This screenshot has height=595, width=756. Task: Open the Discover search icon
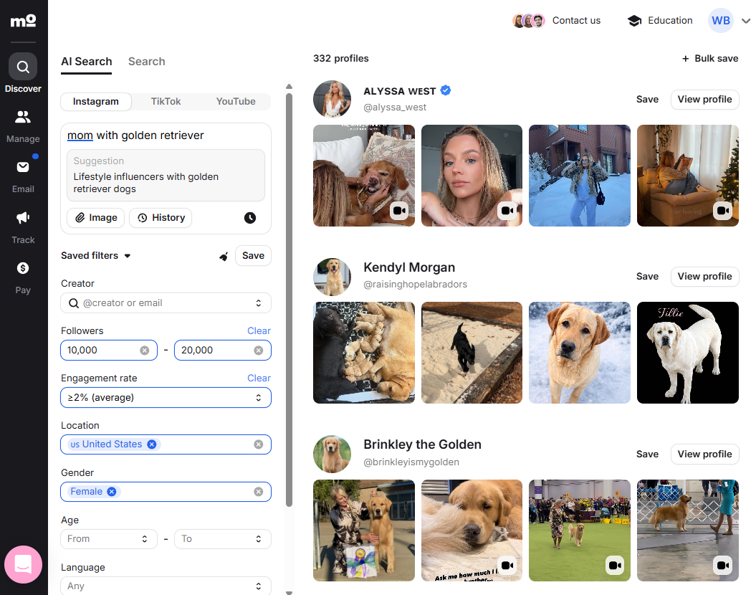pyautogui.click(x=23, y=67)
